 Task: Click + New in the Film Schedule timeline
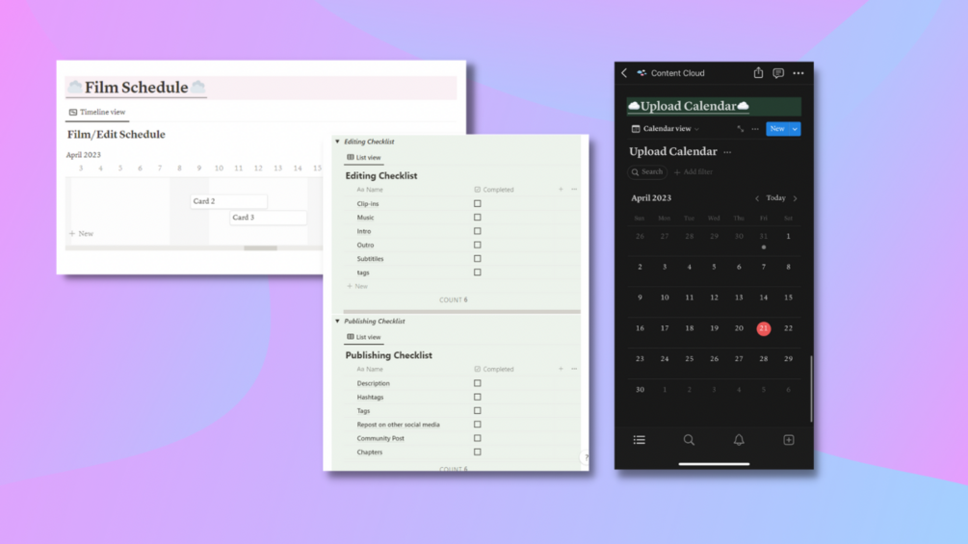(x=82, y=234)
